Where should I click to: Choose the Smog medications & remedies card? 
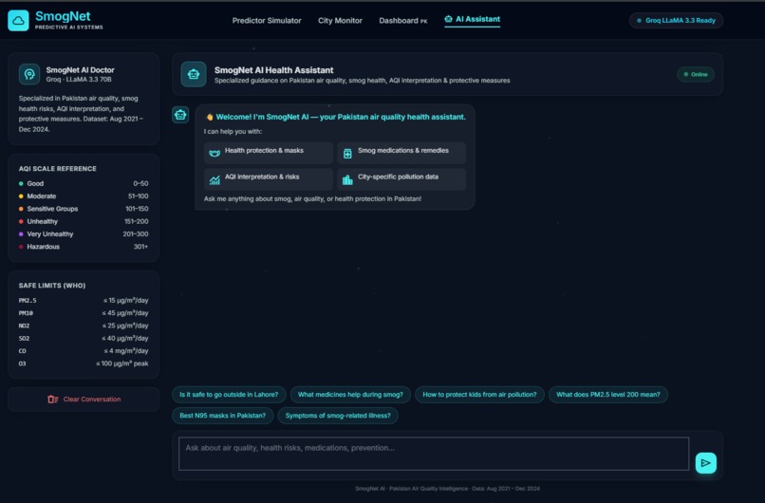pos(401,153)
